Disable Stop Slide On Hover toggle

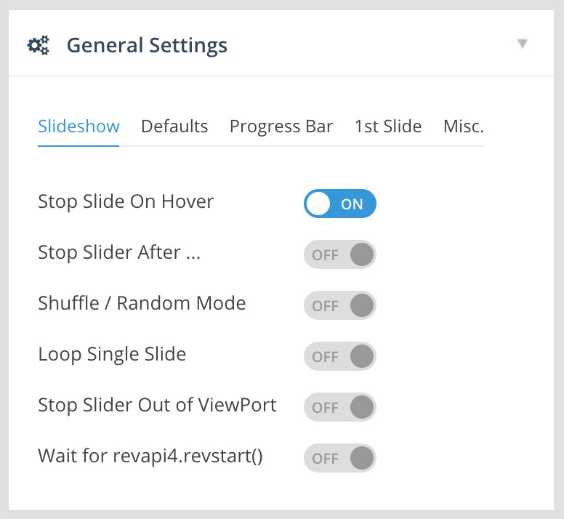[340, 204]
